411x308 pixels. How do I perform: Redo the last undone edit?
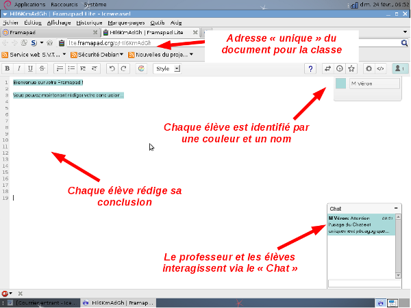123,68
